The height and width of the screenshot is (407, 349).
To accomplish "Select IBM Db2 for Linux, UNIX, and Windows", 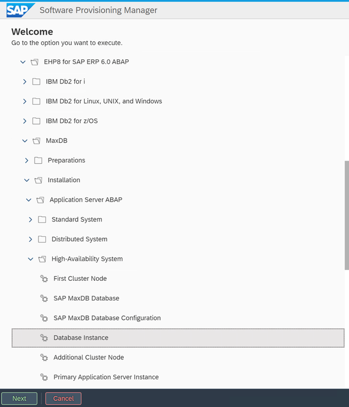I will coord(104,101).
